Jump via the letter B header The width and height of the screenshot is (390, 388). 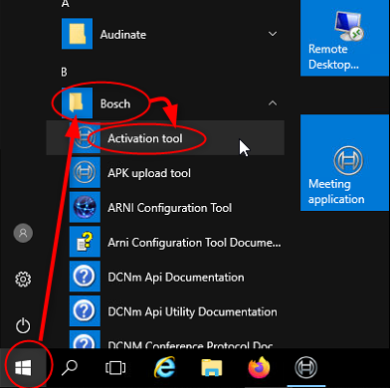pyautogui.click(x=65, y=72)
